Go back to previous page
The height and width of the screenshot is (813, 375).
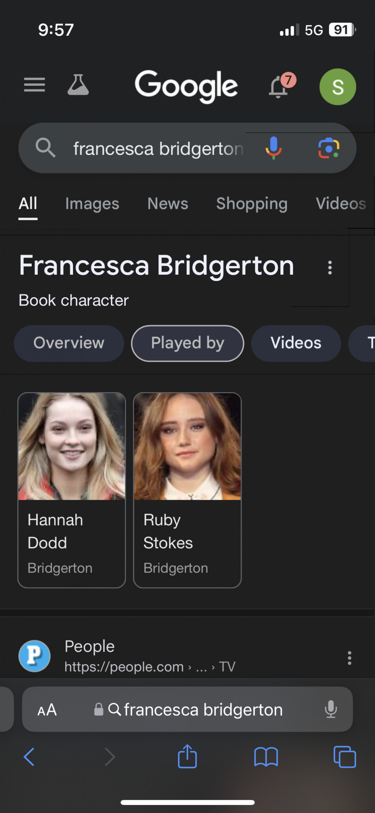29,757
